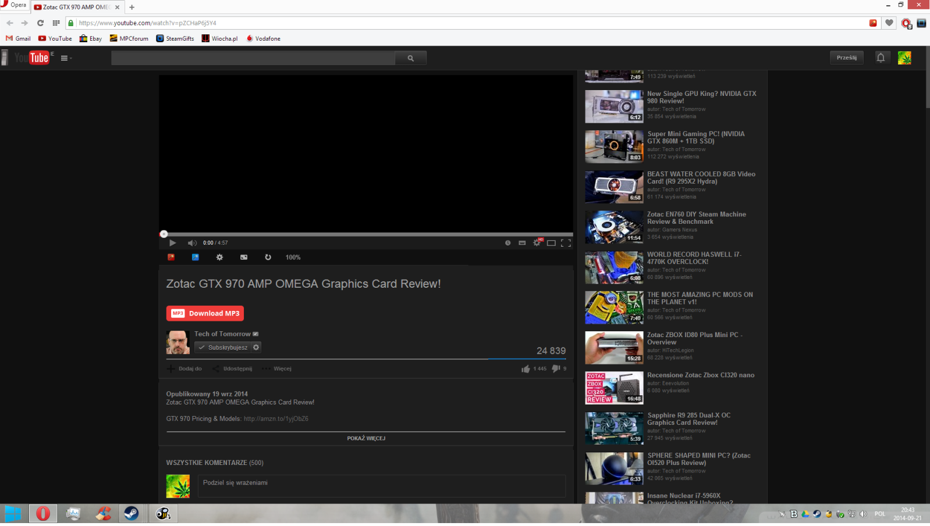
Task: Select the Zotac GTX 970 AMP browser tab
Action: point(77,7)
